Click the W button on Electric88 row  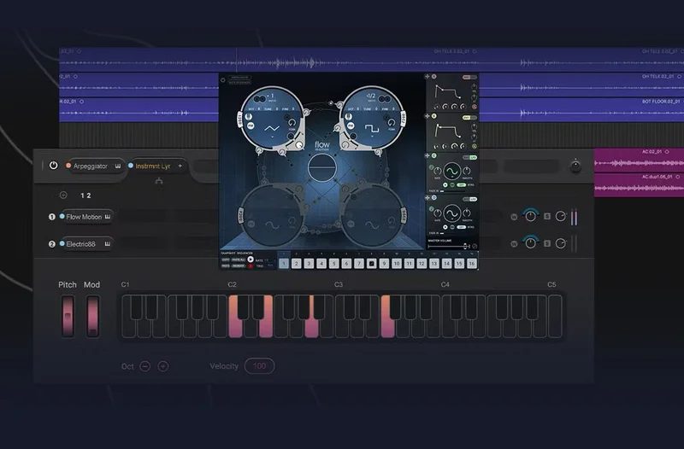tap(514, 244)
